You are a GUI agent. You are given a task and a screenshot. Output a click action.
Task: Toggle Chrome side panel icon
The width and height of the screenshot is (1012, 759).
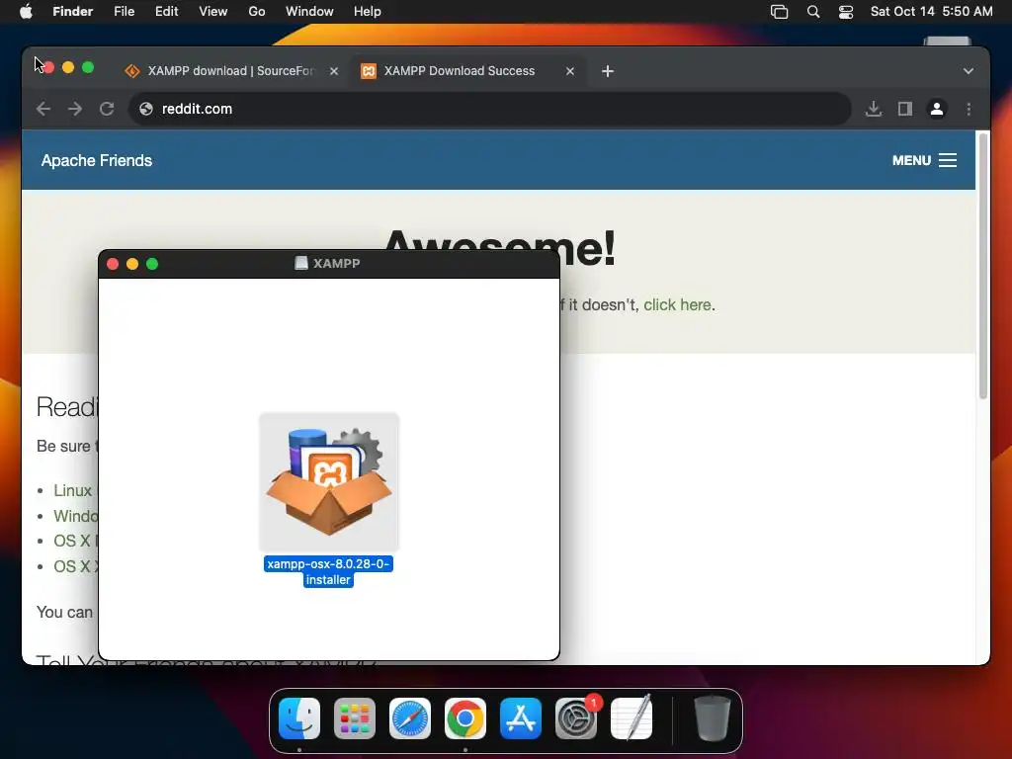click(905, 109)
